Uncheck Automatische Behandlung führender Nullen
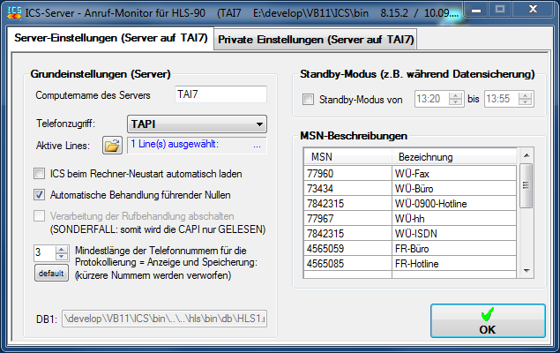The height and width of the screenshot is (353, 560). 40,195
